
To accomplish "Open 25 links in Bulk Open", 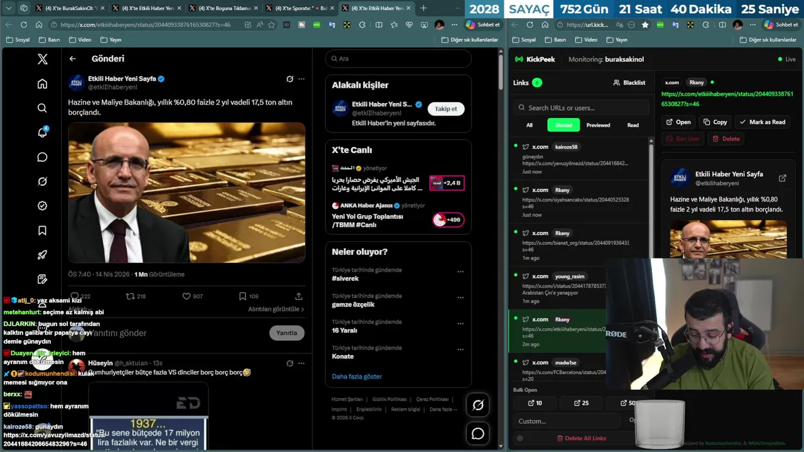I will click(x=581, y=403).
